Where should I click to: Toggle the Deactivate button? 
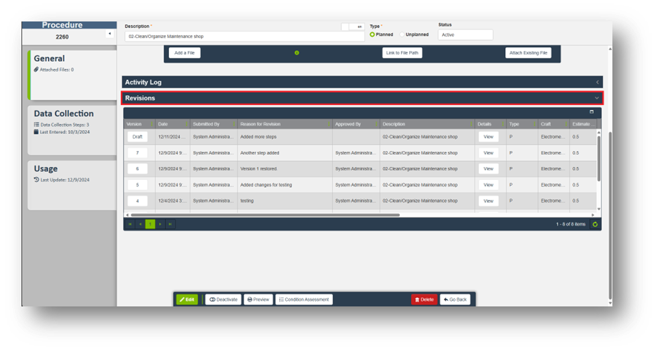223,300
